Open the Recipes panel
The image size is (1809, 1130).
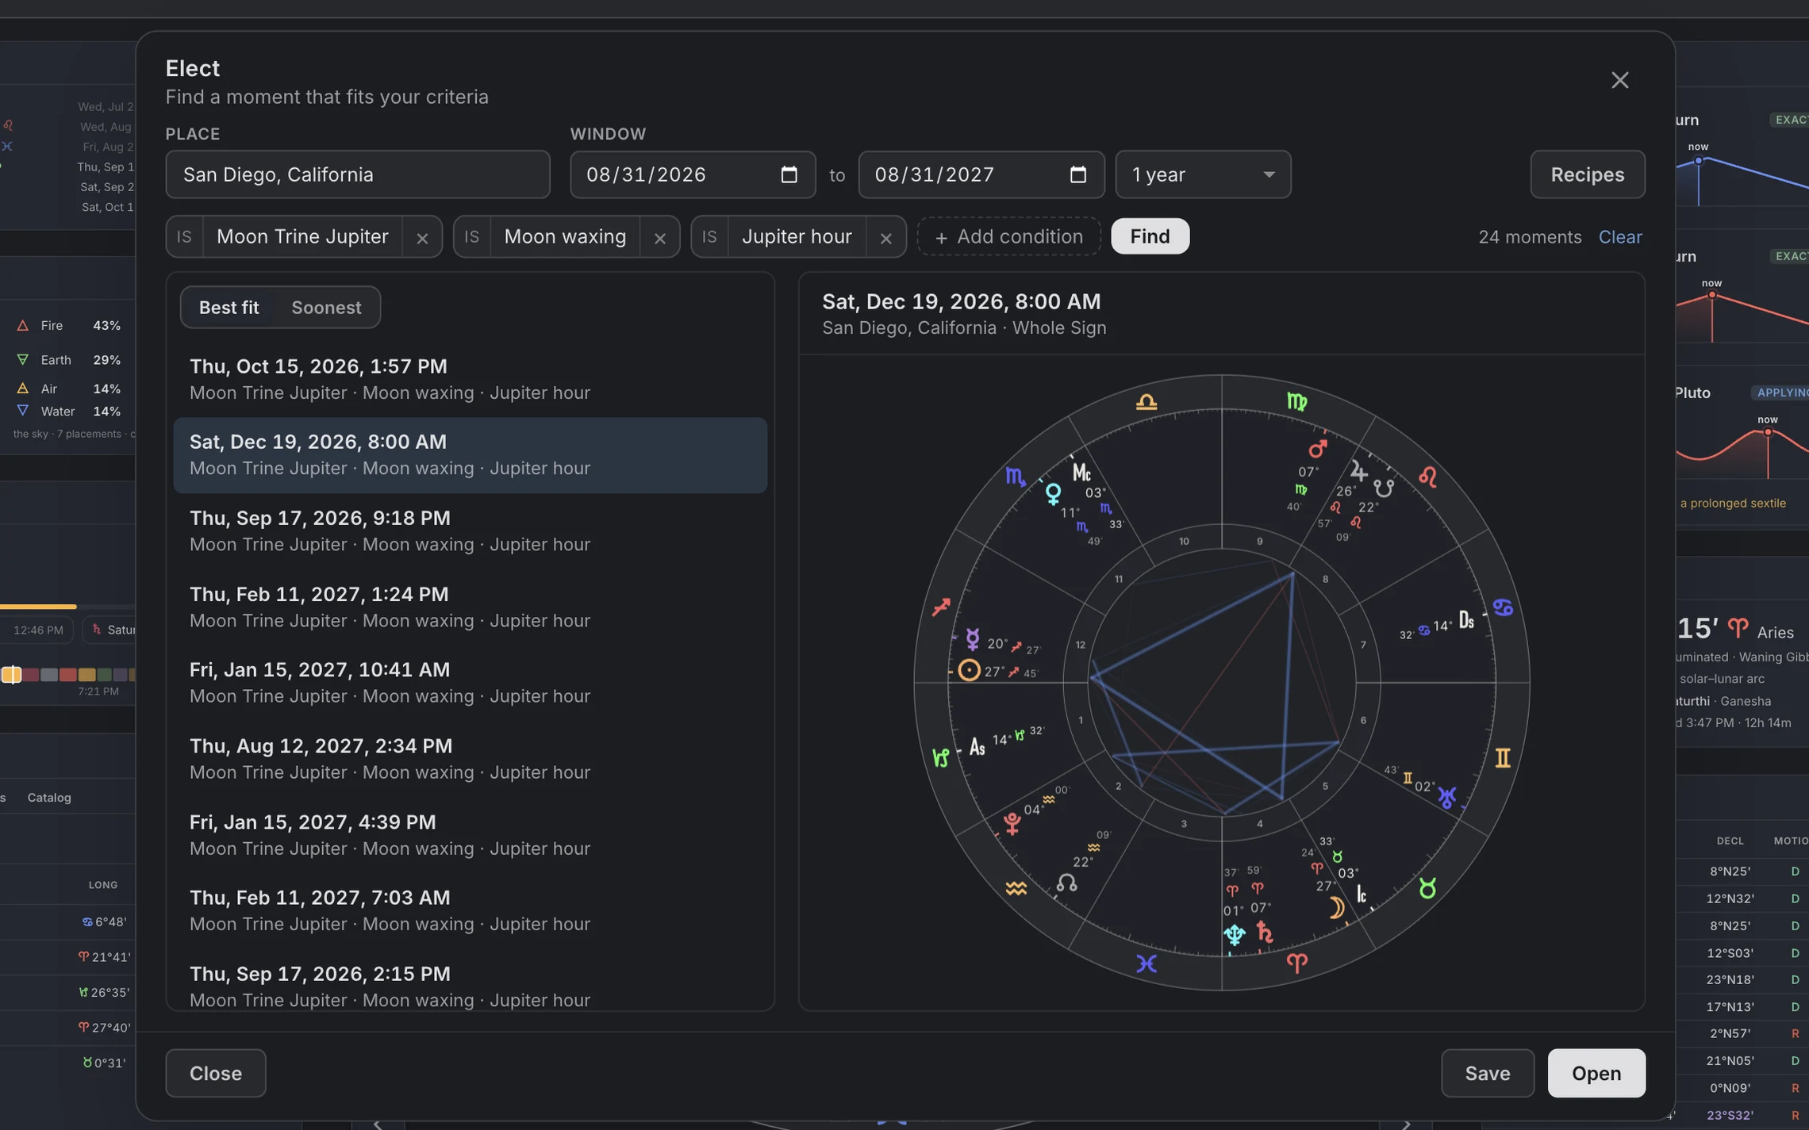click(1587, 174)
